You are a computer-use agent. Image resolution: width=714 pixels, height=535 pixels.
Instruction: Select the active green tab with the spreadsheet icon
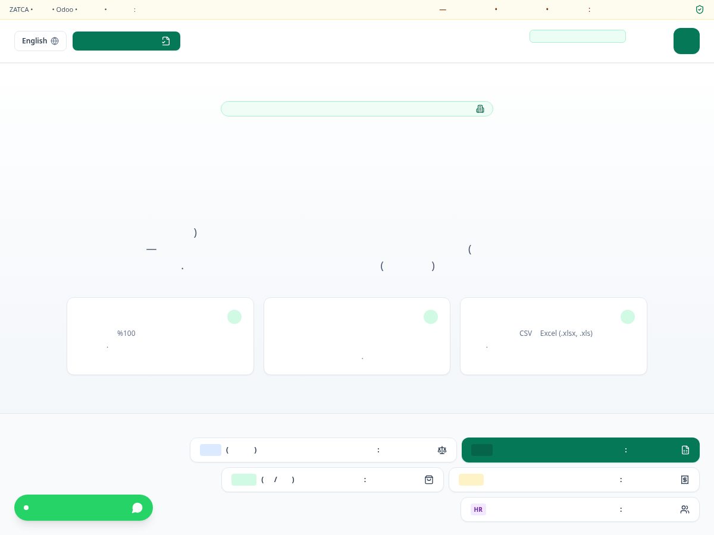(581, 450)
